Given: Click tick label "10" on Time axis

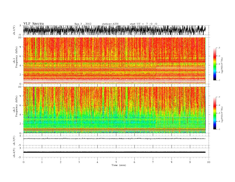Looking at the screenshot, I should 209,162.
